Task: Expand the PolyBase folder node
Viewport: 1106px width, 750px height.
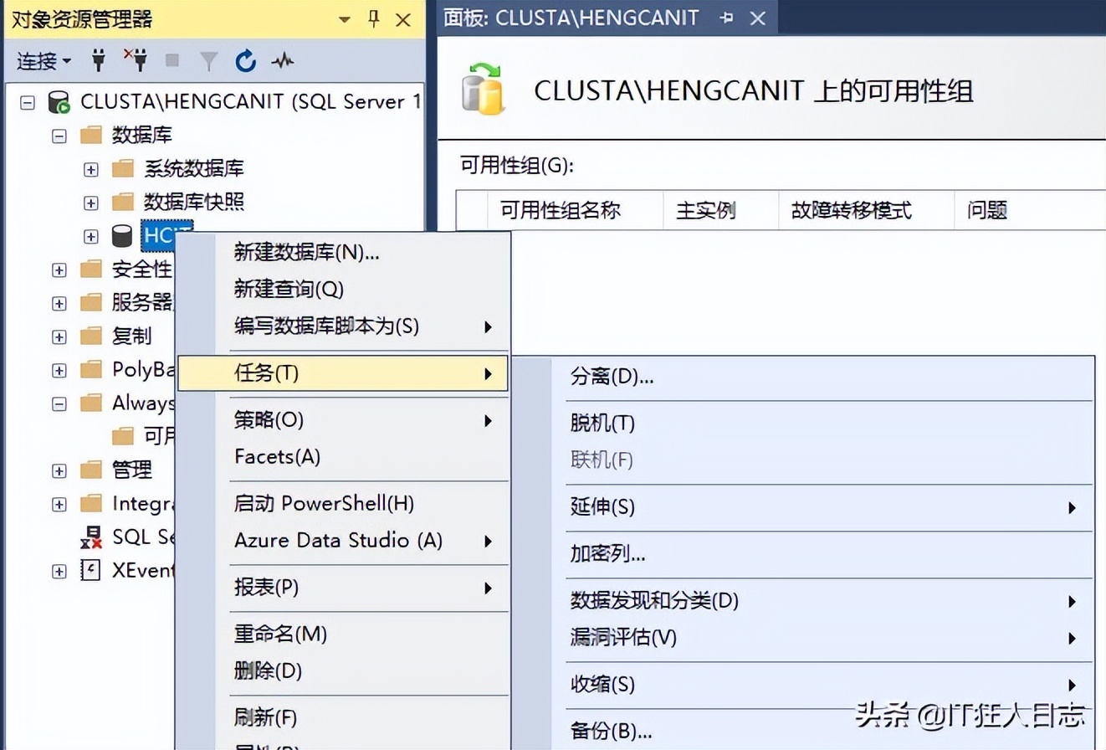Action: [x=59, y=370]
